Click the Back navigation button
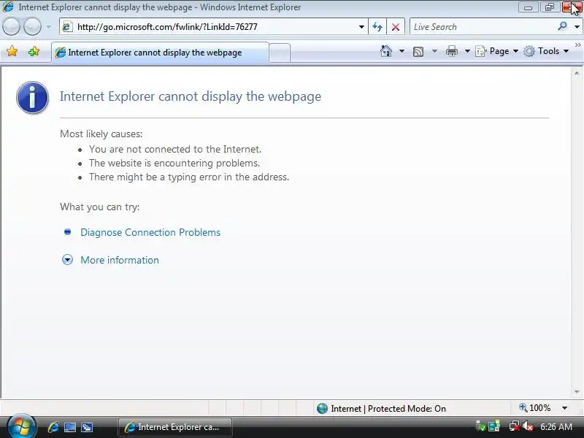Viewport: 584px width, 438px height. [x=11, y=27]
